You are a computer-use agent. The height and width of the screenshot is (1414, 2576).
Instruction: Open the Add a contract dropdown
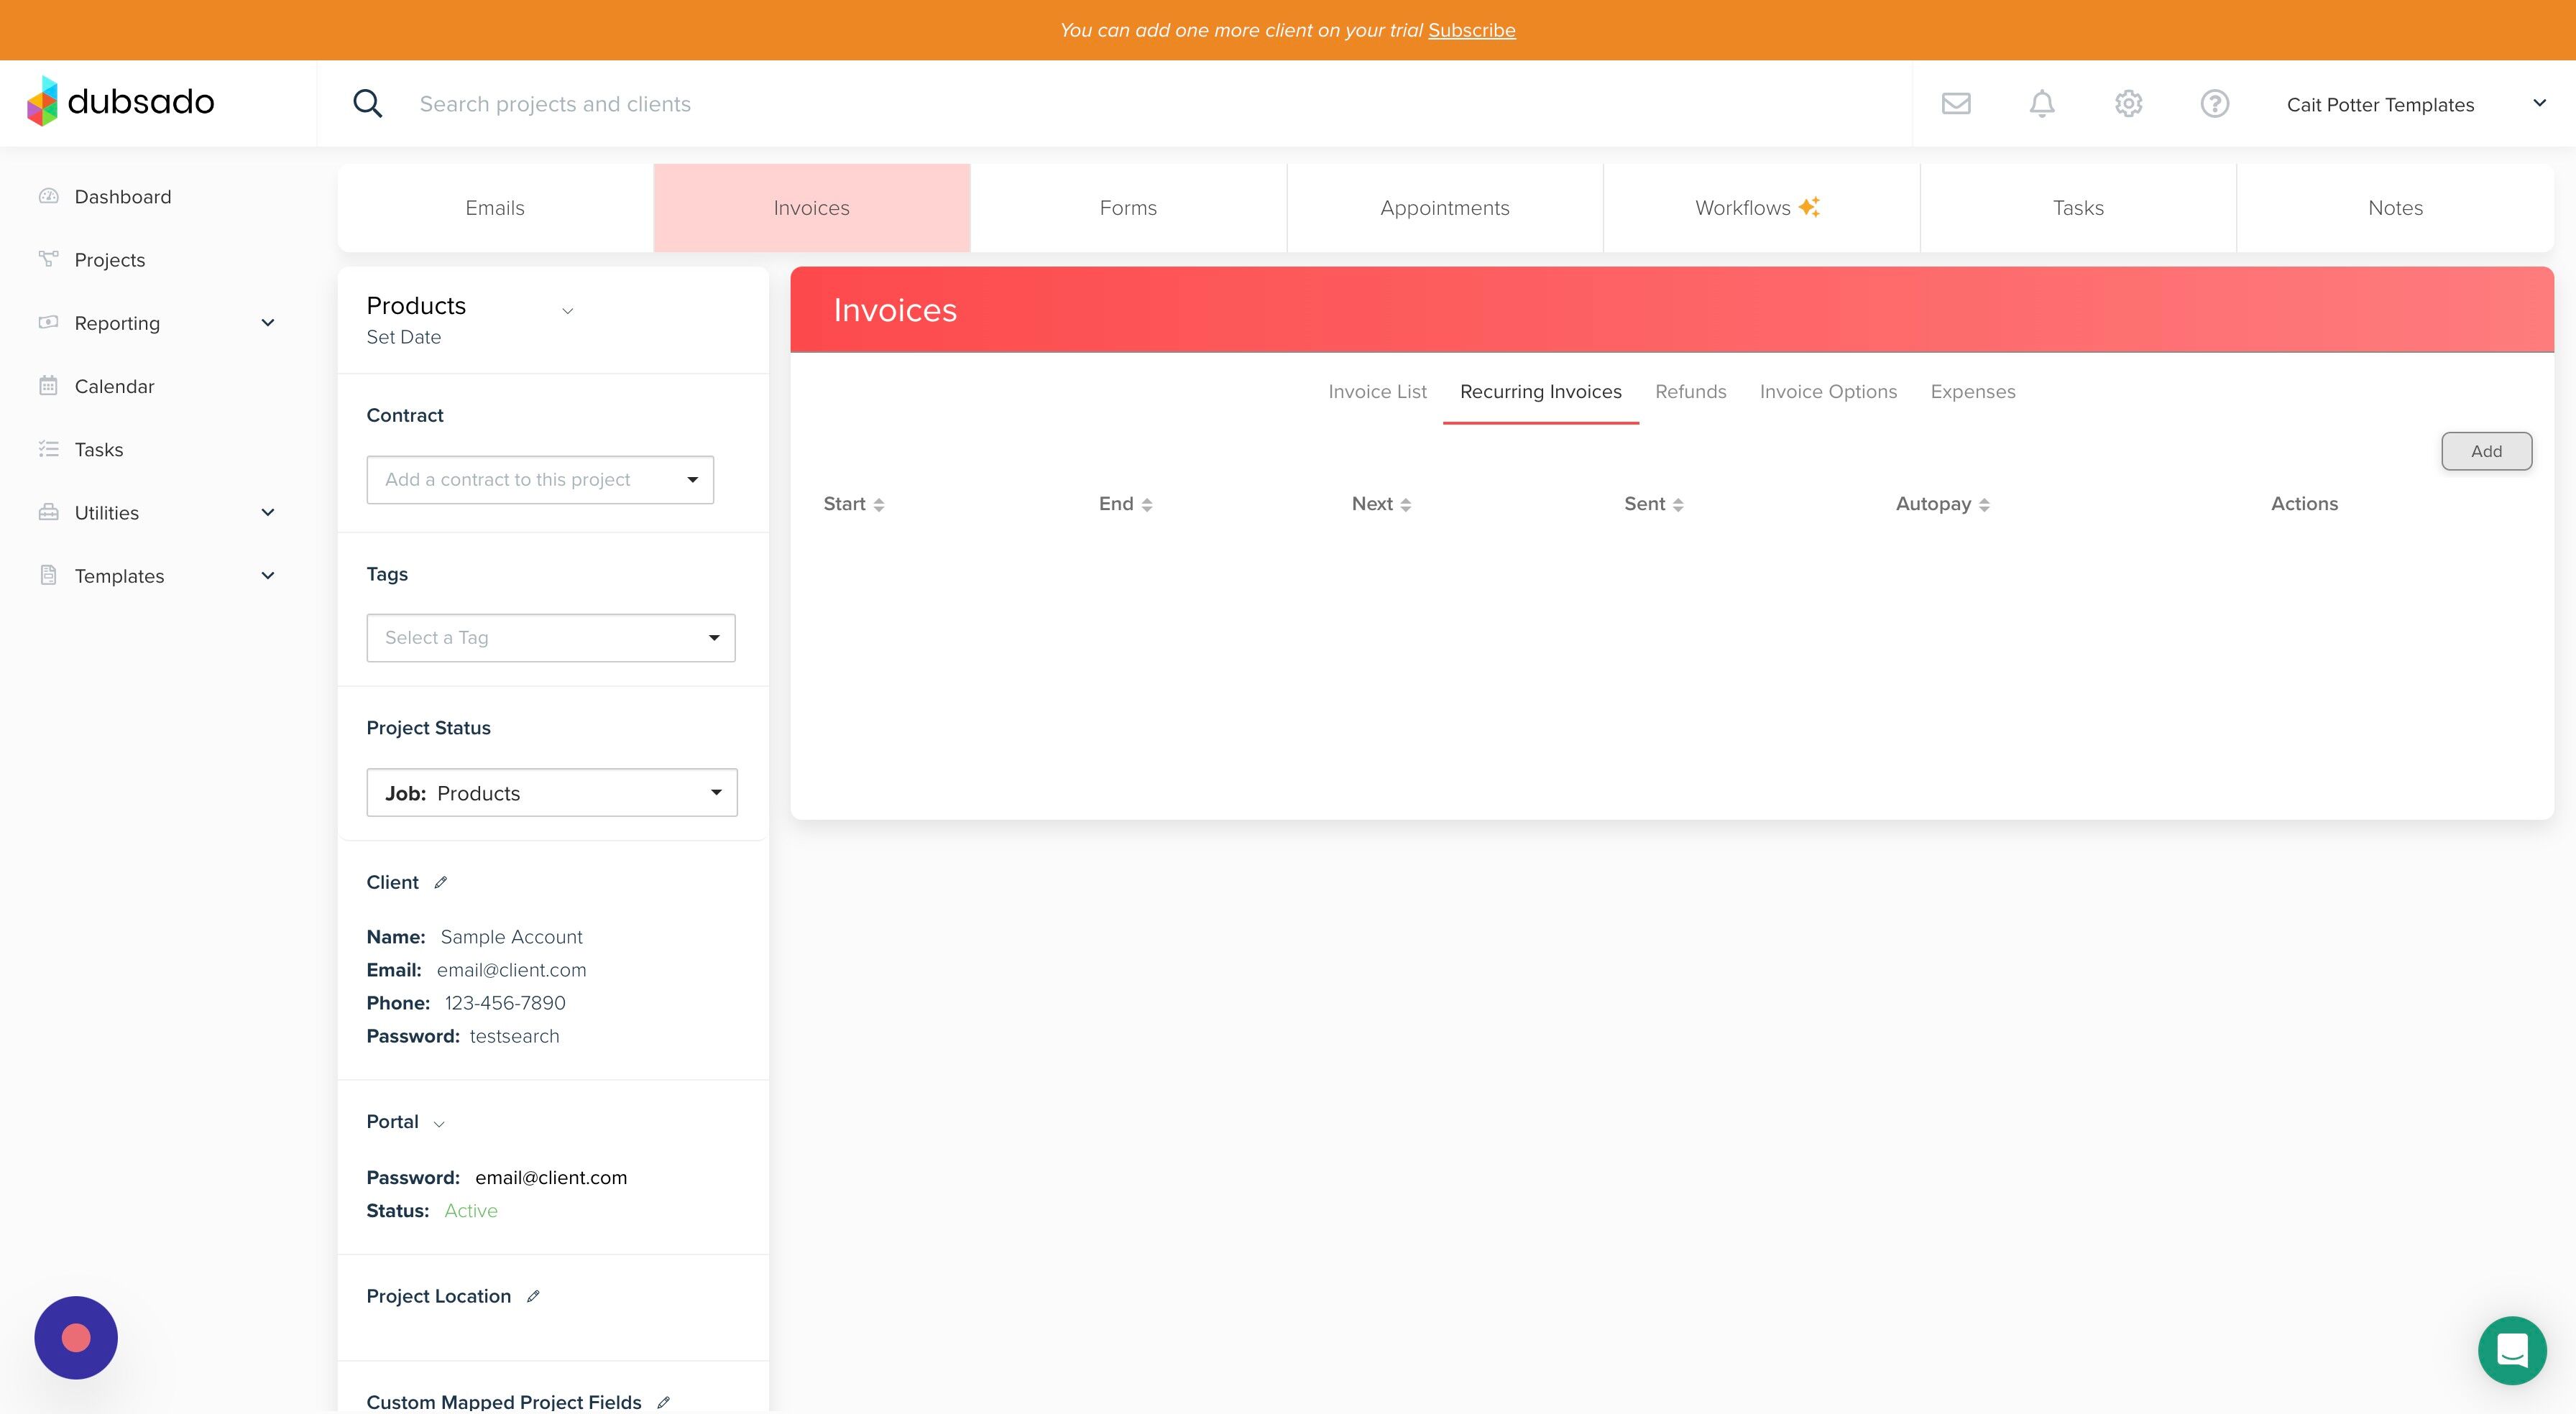[540, 480]
